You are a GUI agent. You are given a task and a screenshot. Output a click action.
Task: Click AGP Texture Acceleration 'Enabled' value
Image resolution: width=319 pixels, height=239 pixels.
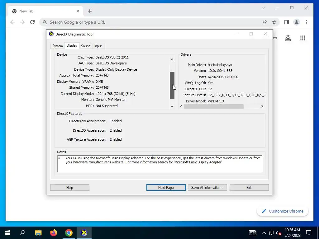click(116, 140)
